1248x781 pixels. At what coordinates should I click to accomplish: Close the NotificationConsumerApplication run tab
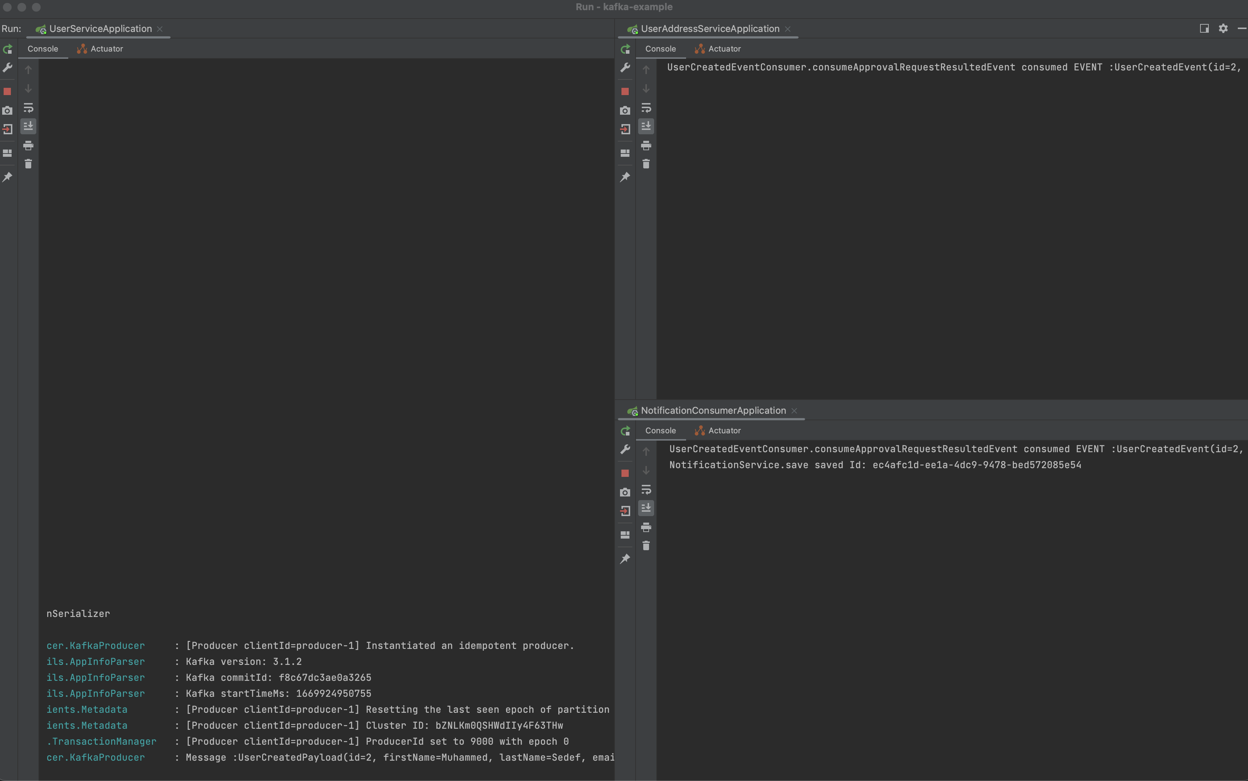point(795,411)
